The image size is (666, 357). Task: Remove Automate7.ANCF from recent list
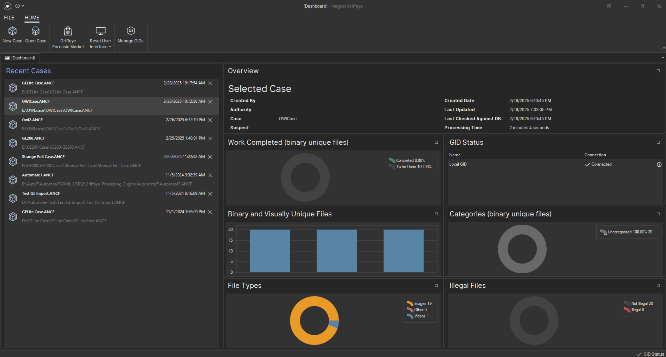[x=210, y=175]
